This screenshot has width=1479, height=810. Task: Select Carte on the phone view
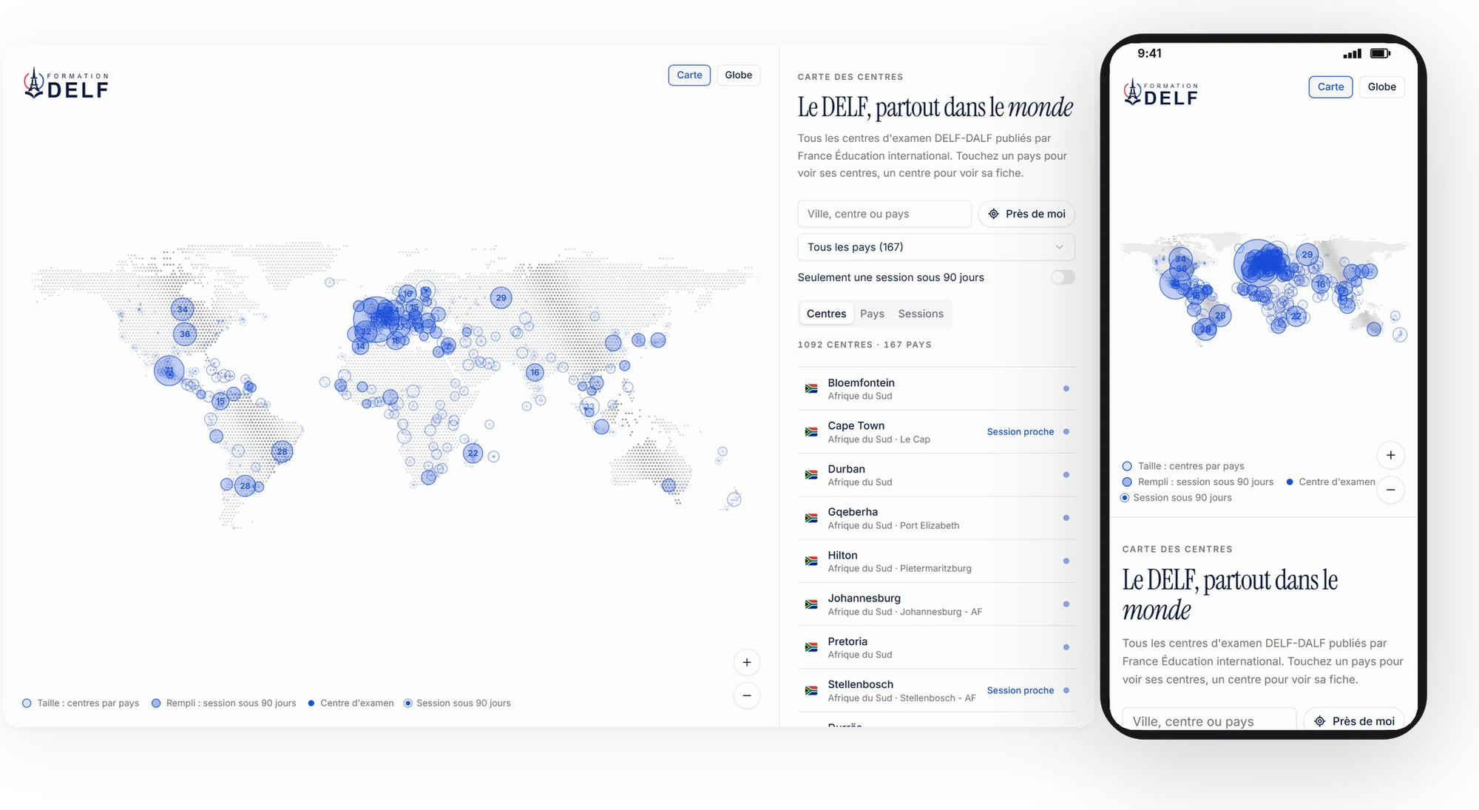click(x=1330, y=87)
